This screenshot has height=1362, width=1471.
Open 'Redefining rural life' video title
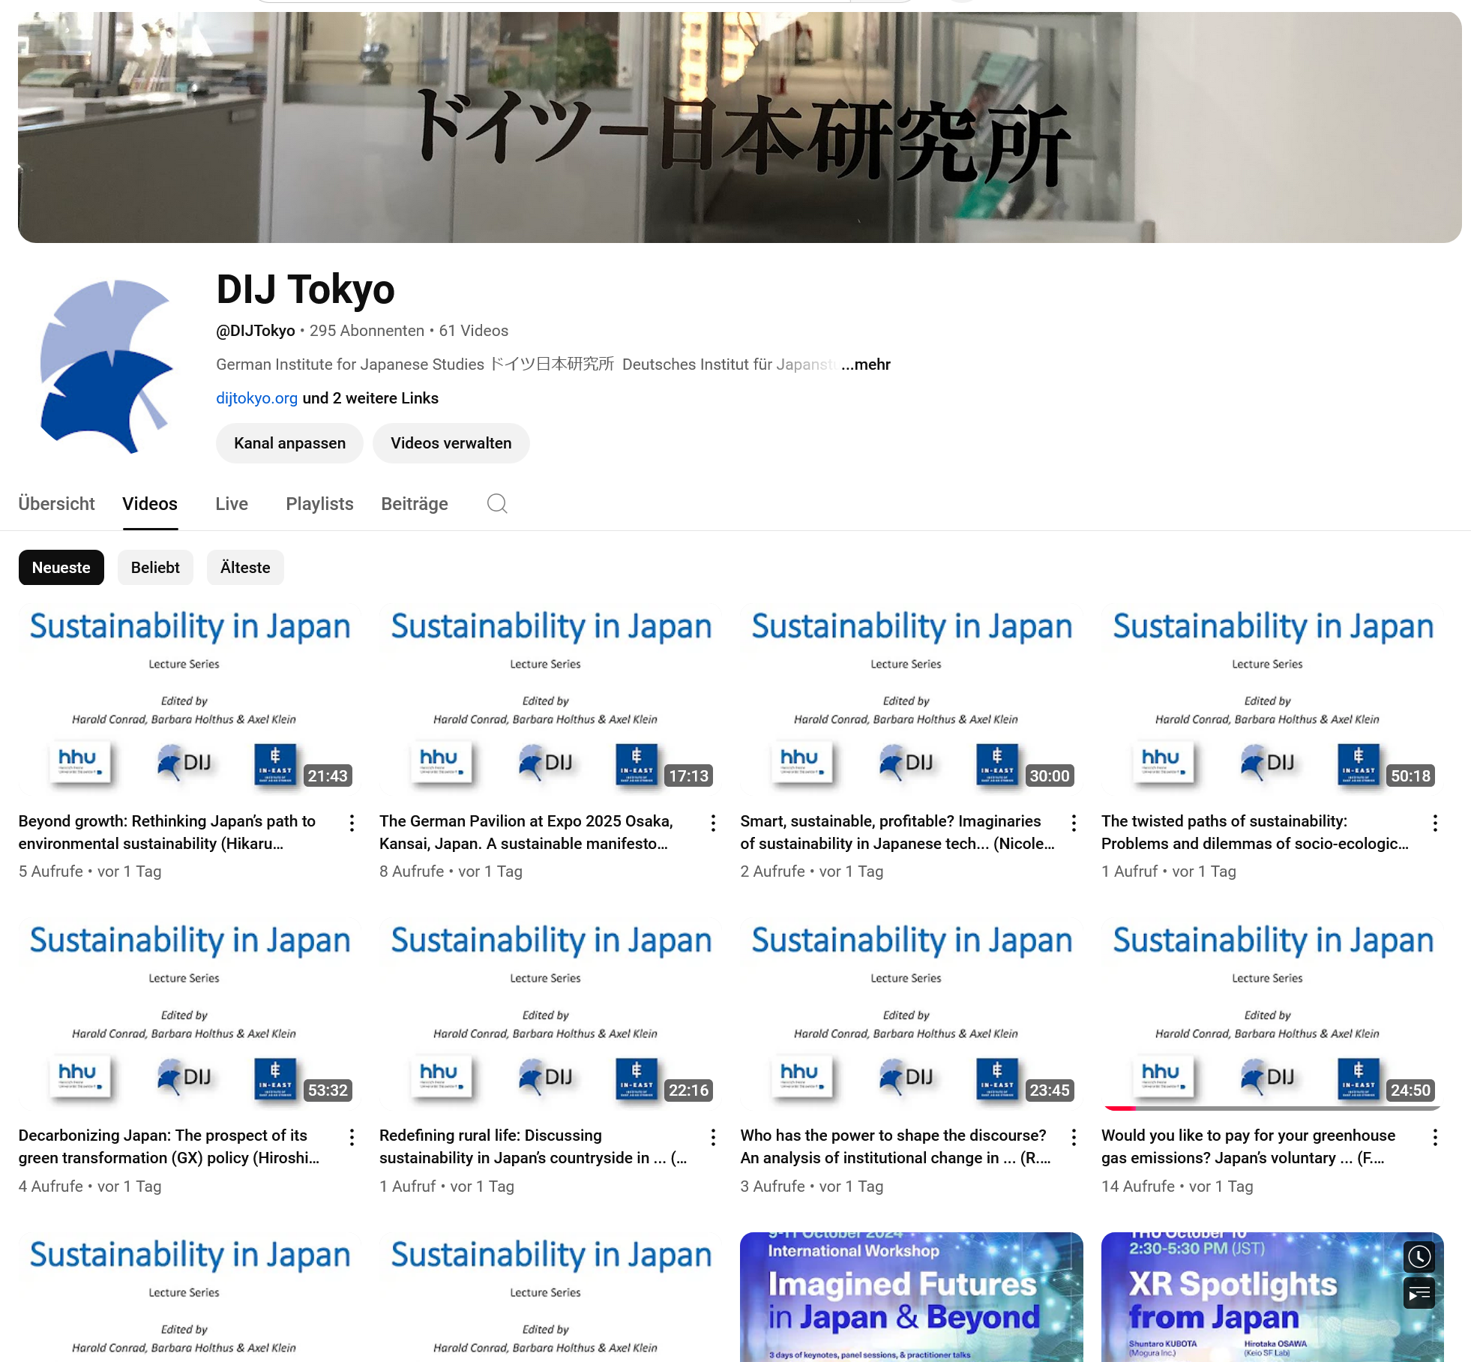(533, 1147)
